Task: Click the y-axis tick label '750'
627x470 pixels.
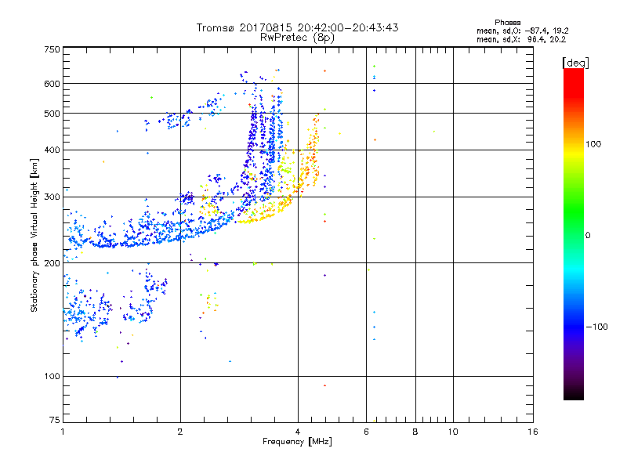Action: [x=52, y=49]
